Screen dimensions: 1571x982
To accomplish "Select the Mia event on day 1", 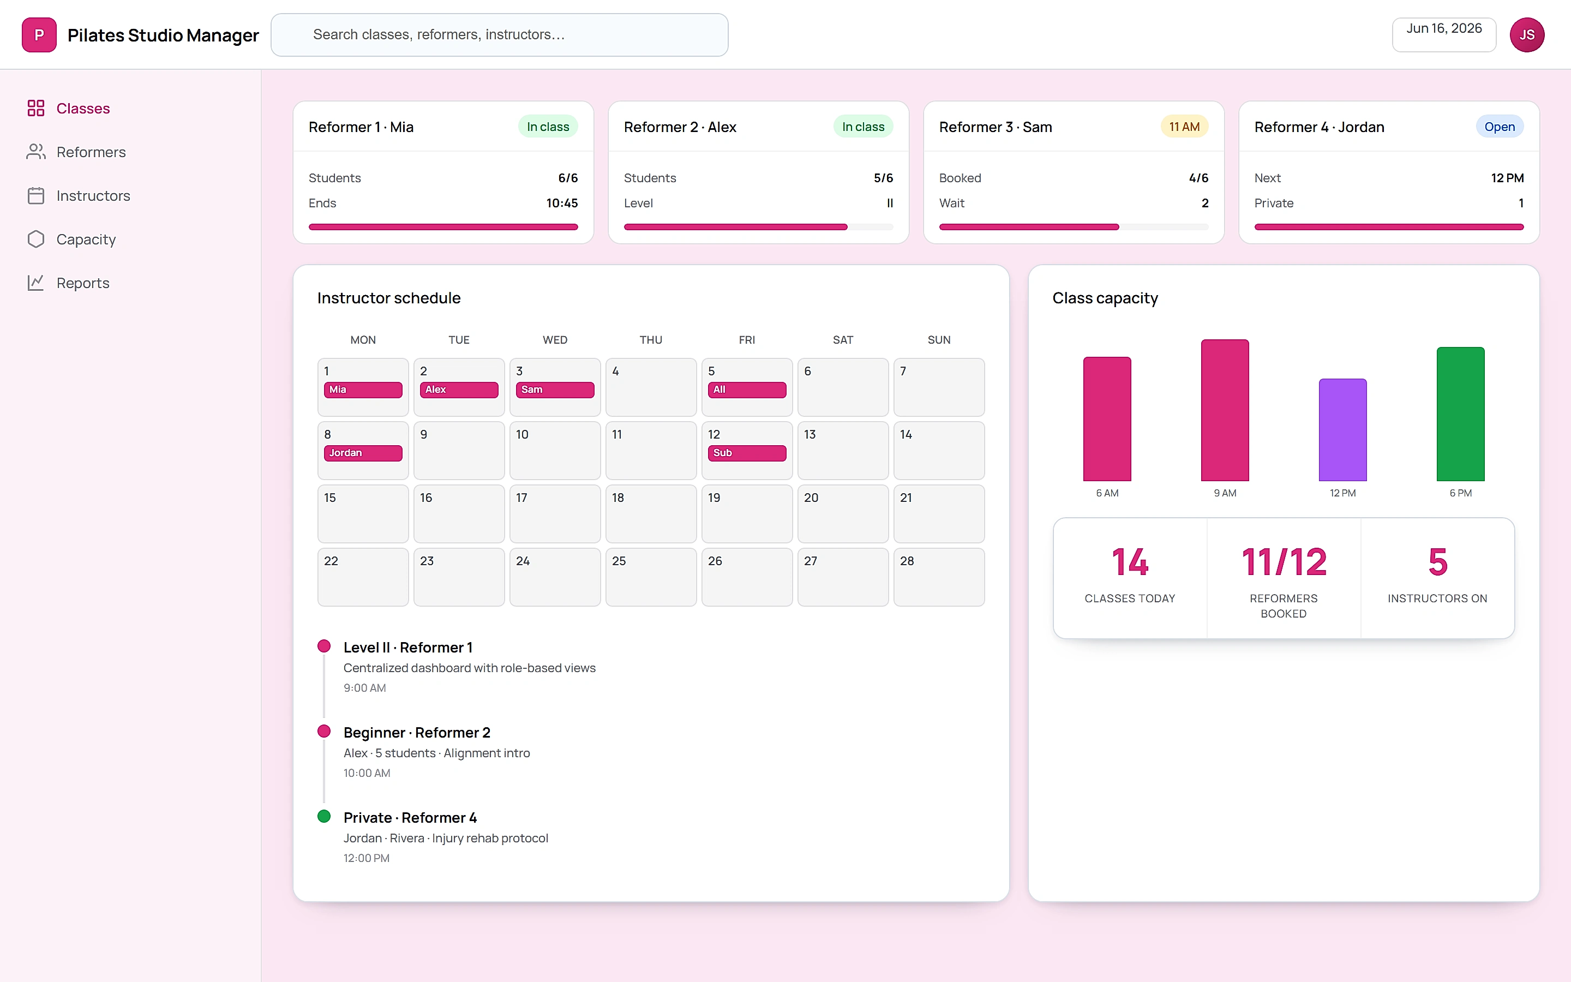I will point(363,390).
